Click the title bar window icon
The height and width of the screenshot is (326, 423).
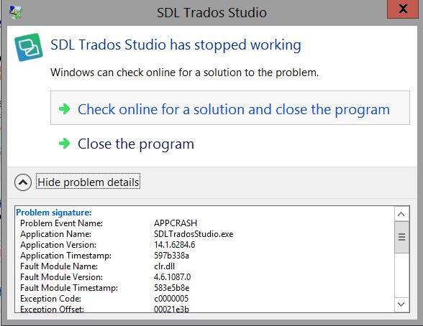point(16,12)
